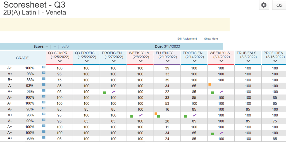The image size is (286, 142).
Task: Select the score 53 in Fluency column
Action: click(x=167, y=103)
